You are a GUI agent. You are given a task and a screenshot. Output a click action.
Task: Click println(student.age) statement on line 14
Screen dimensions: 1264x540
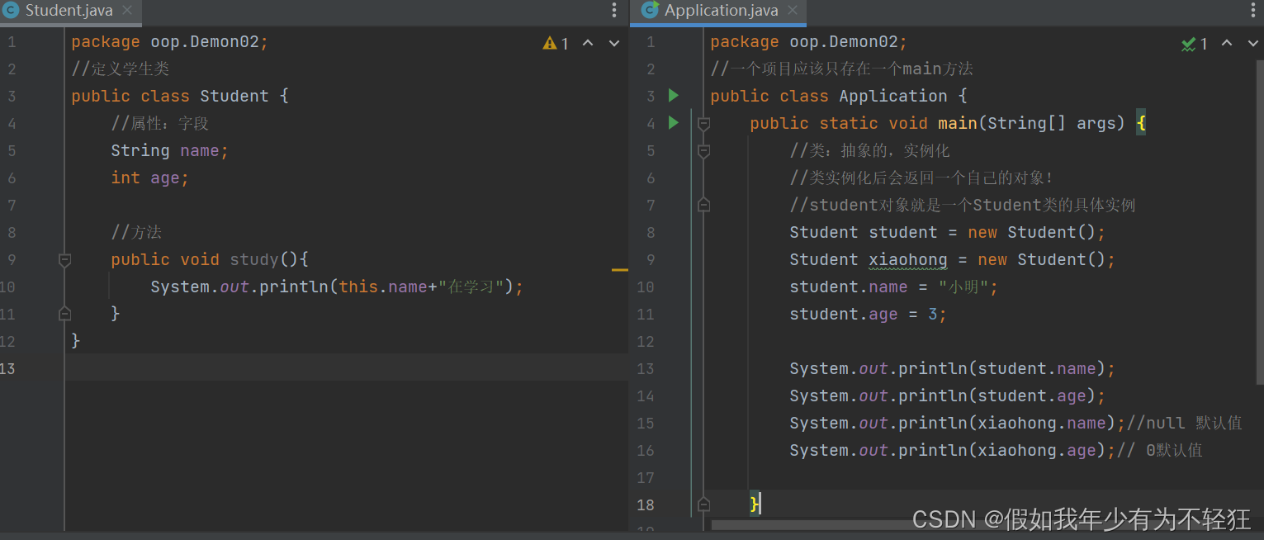pos(948,396)
